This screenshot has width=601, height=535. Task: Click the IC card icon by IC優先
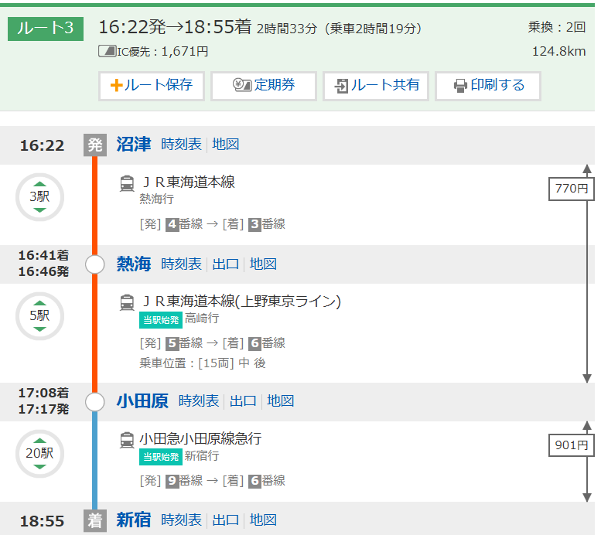point(108,51)
